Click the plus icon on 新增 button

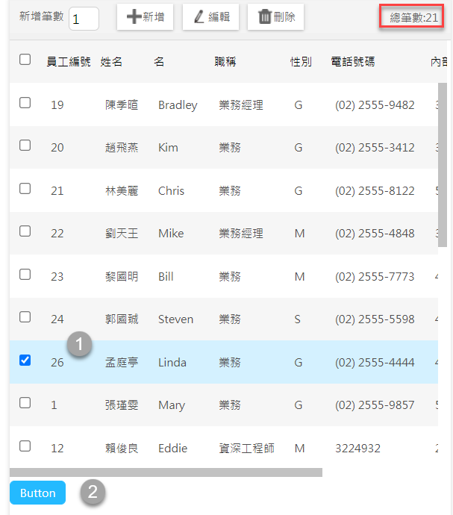[134, 17]
